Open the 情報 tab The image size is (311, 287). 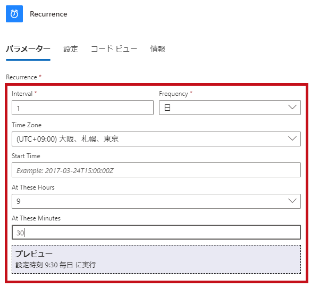[158, 49]
